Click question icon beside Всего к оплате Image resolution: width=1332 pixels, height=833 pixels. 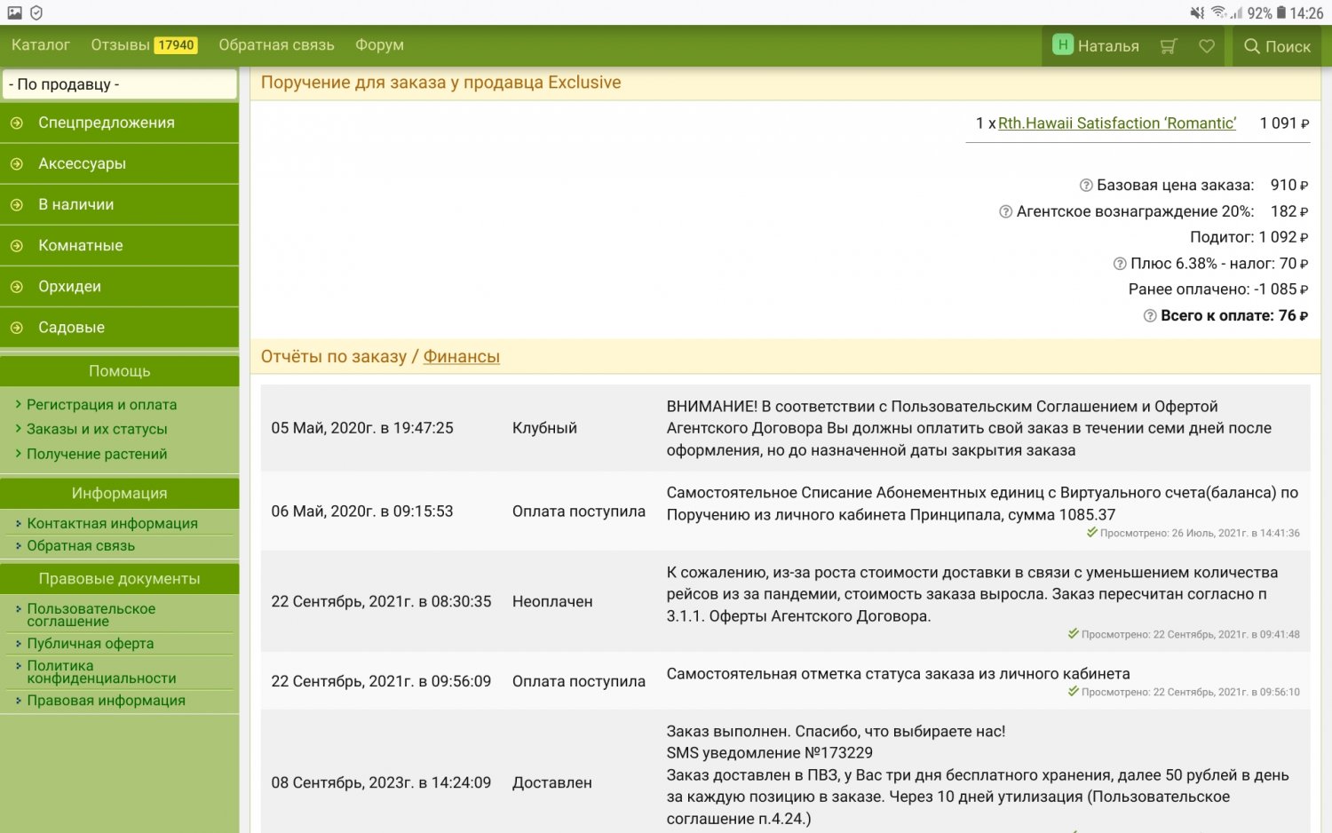tap(1149, 316)
